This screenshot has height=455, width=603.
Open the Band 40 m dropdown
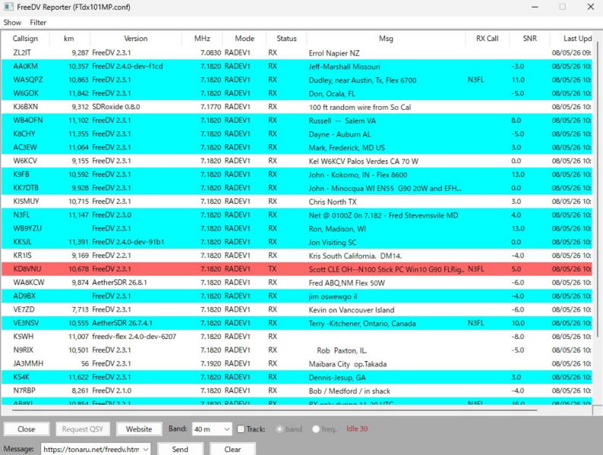click(x=212, y=429)
